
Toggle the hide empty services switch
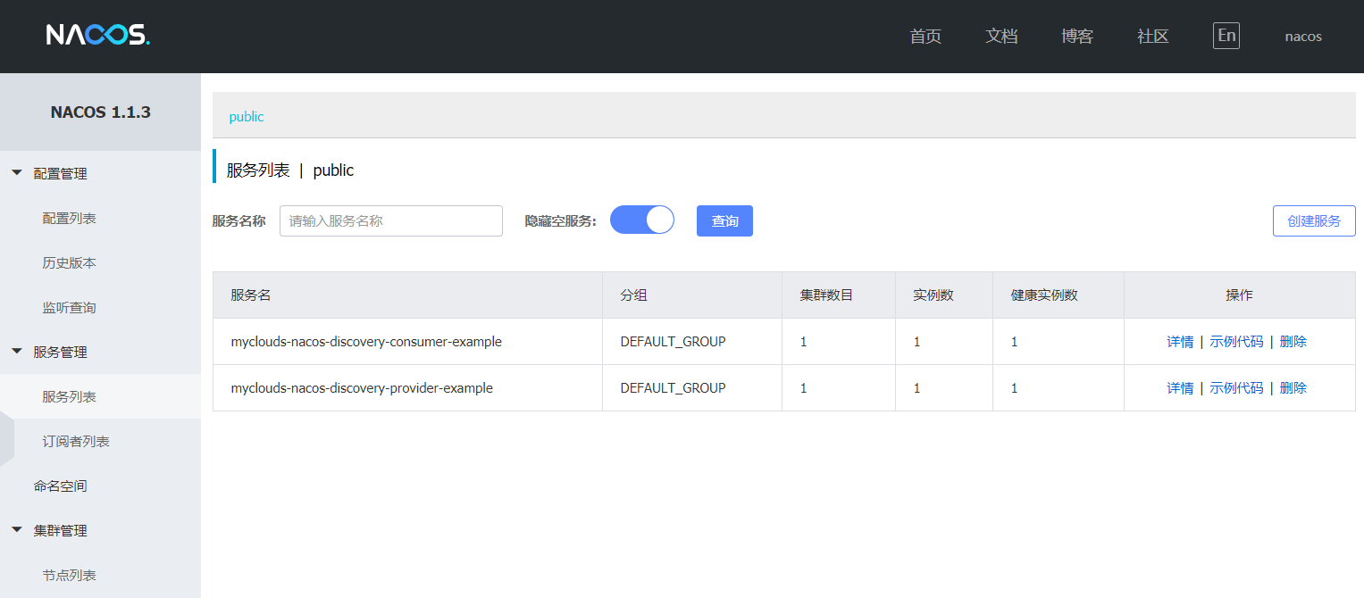point(642,220)
